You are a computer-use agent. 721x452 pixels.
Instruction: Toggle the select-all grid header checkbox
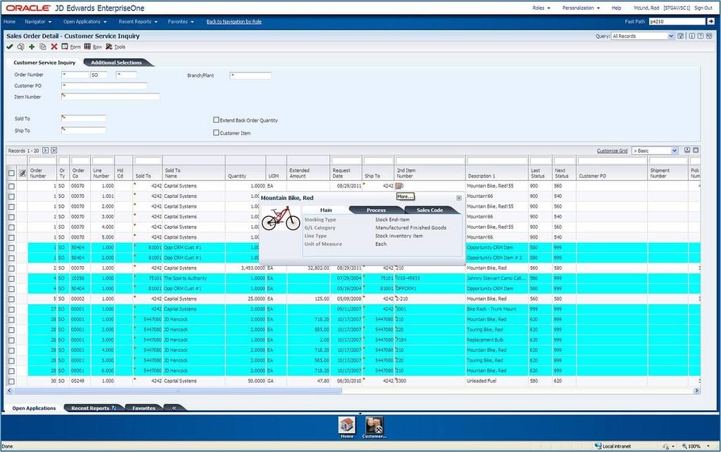[x=11, y=173]
